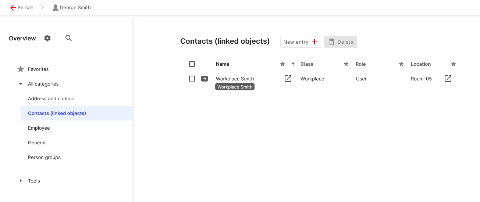480x202 pixels.
Task: Open search via the magnifier icon
Action: [68, 38]
